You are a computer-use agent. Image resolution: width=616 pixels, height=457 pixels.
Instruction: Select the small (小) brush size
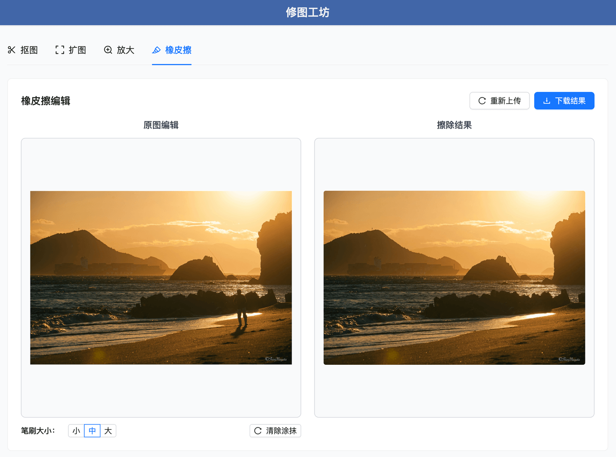76,430
